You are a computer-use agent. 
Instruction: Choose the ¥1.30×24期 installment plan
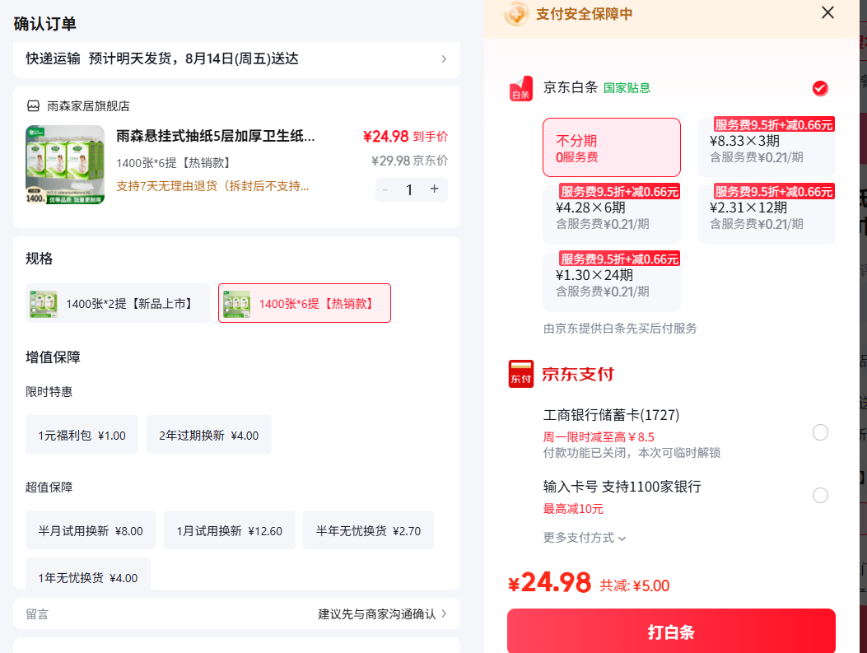pyautogui.click(x=612, y=282)
